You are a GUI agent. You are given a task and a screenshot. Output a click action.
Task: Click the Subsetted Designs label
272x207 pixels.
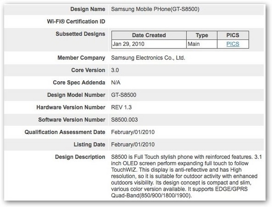click(x=80, y=34)
